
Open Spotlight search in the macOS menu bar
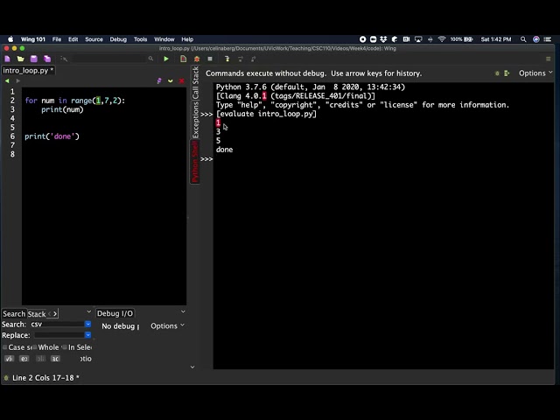click(x=523, y=39)
